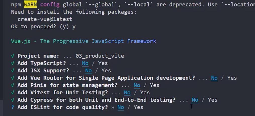The width and height of the screenshot is (255, 116).
Task: Click the Vue.js Progressive JavaScript Framework heading
Action: 83,41
